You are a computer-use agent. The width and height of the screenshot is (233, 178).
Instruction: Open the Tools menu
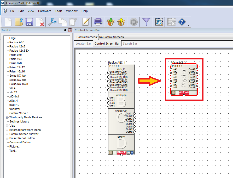pyautogui.click(x=59, y=11)
